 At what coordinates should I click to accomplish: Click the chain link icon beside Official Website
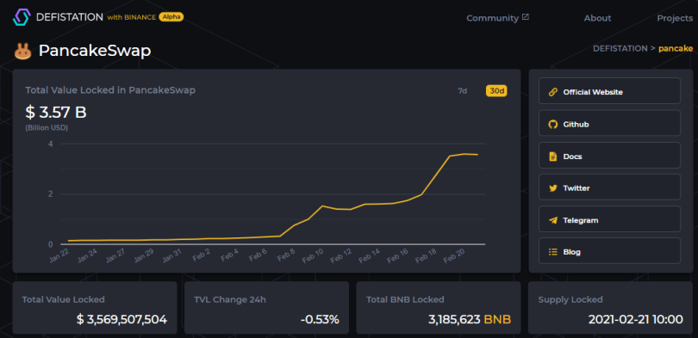(x=553, y=92)
